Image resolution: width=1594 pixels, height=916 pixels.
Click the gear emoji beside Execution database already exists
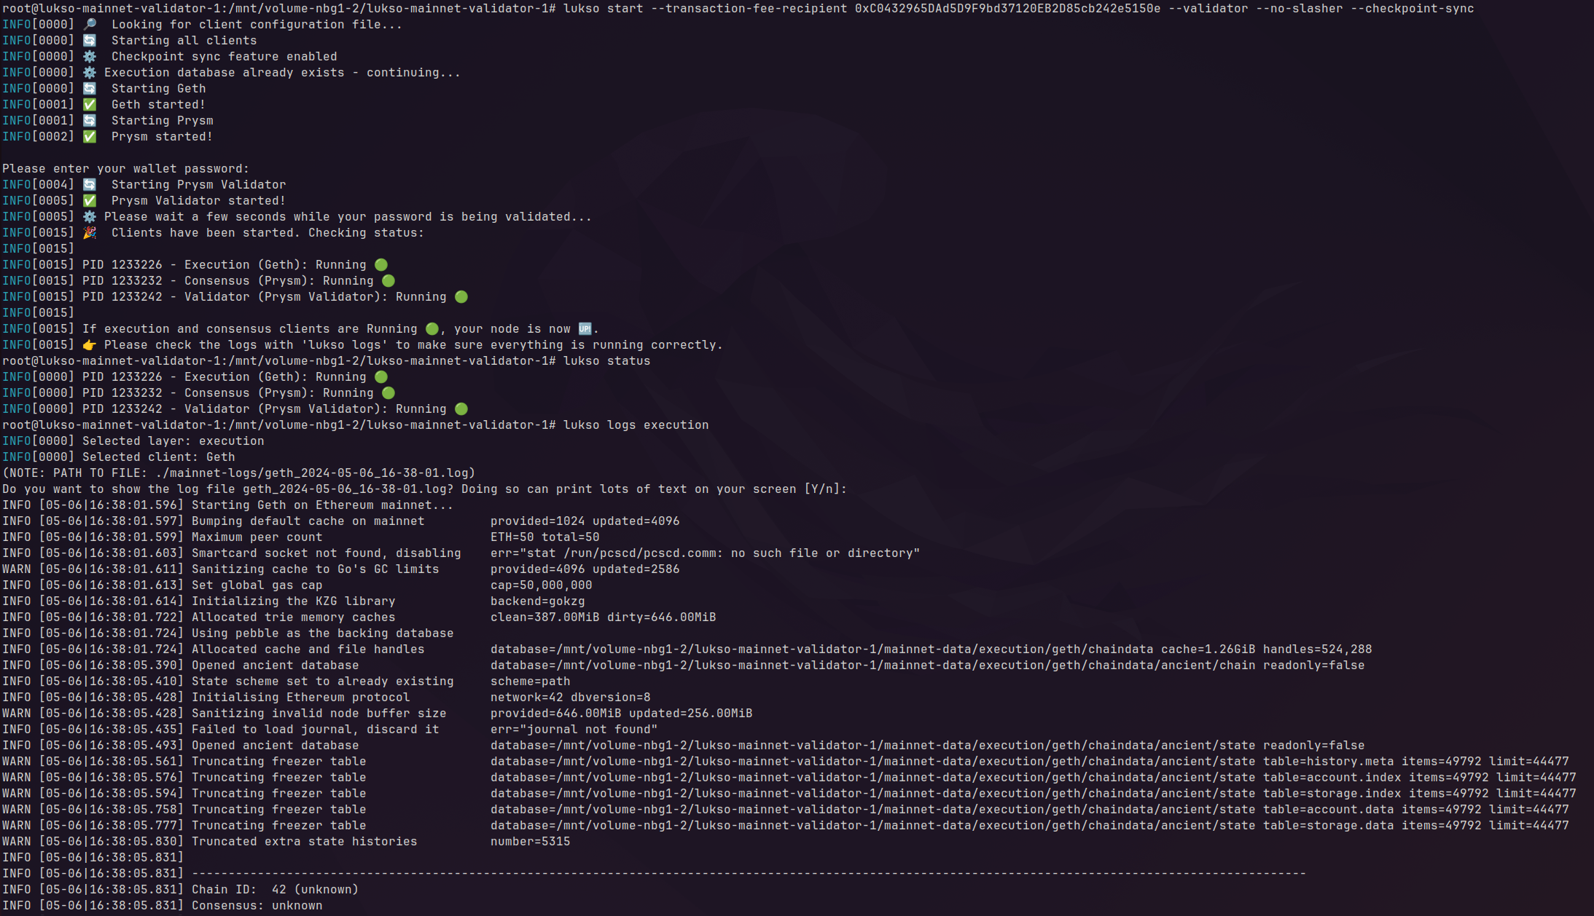[x=90, y=73]
